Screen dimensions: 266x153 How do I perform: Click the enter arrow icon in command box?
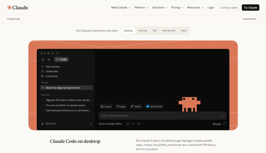click(x=223, y=116)
